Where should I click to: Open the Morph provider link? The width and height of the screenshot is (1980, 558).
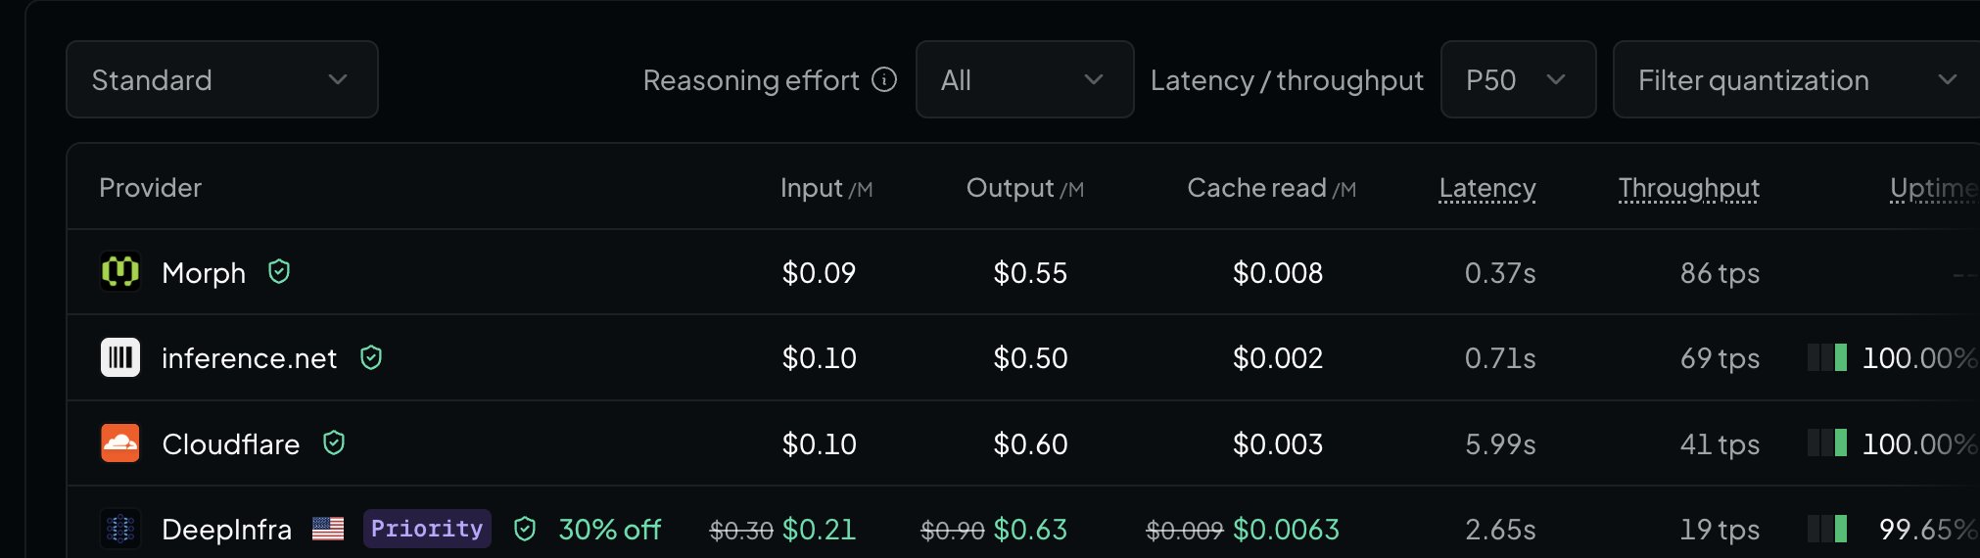pos(204,272)
